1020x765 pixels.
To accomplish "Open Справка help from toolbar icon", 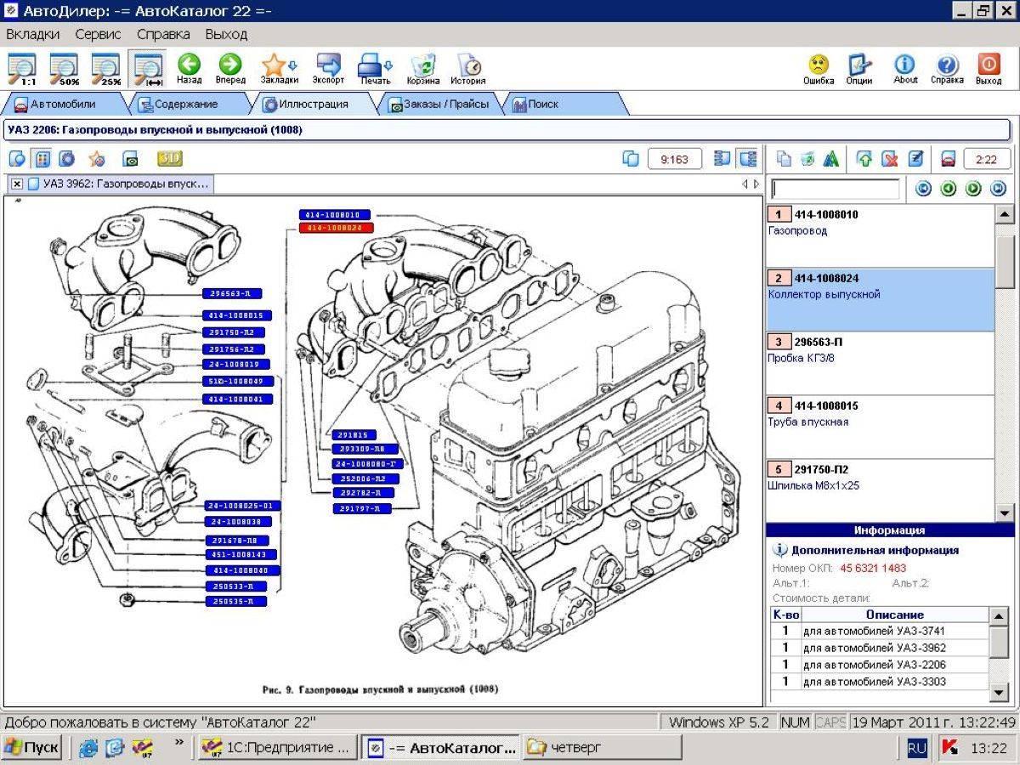I will tap(947, 69).
